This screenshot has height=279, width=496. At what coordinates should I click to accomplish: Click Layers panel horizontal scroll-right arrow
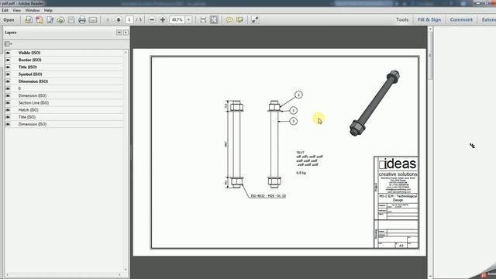120,275
